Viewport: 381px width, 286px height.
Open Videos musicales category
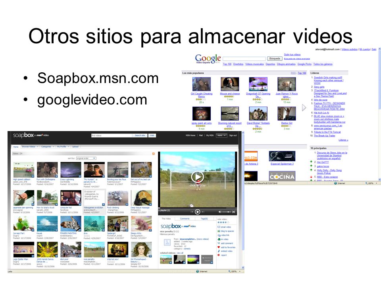click(254, 64)
